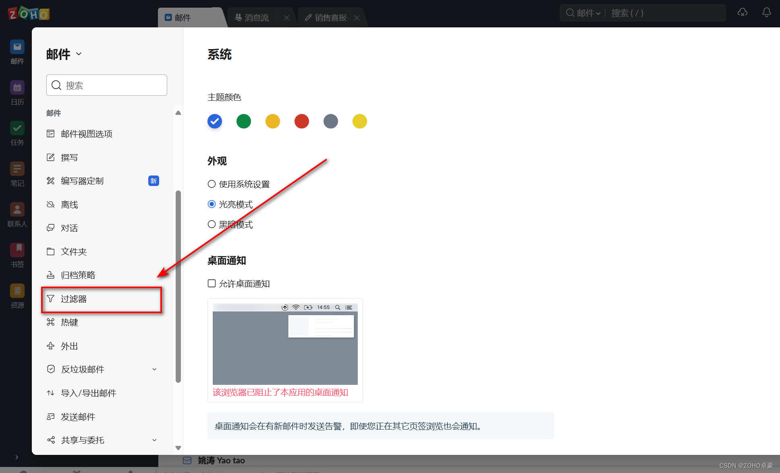Image resolution: width=780 pixels, height=473 pixels.
Task: Choose the green theme color swatch
Action: click(x=243, y=121)
